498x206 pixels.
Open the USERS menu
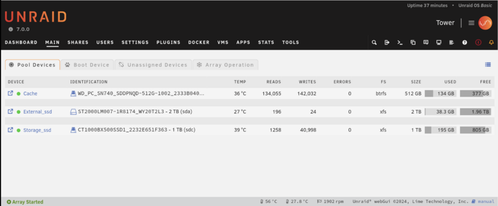click(105, 42)
